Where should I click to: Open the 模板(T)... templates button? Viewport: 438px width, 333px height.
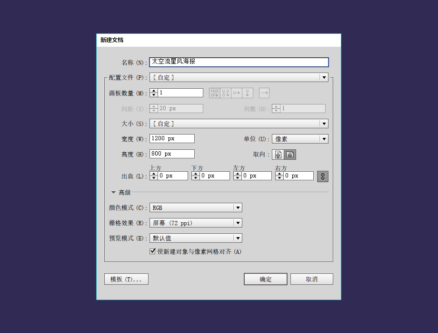click(126, 279)
